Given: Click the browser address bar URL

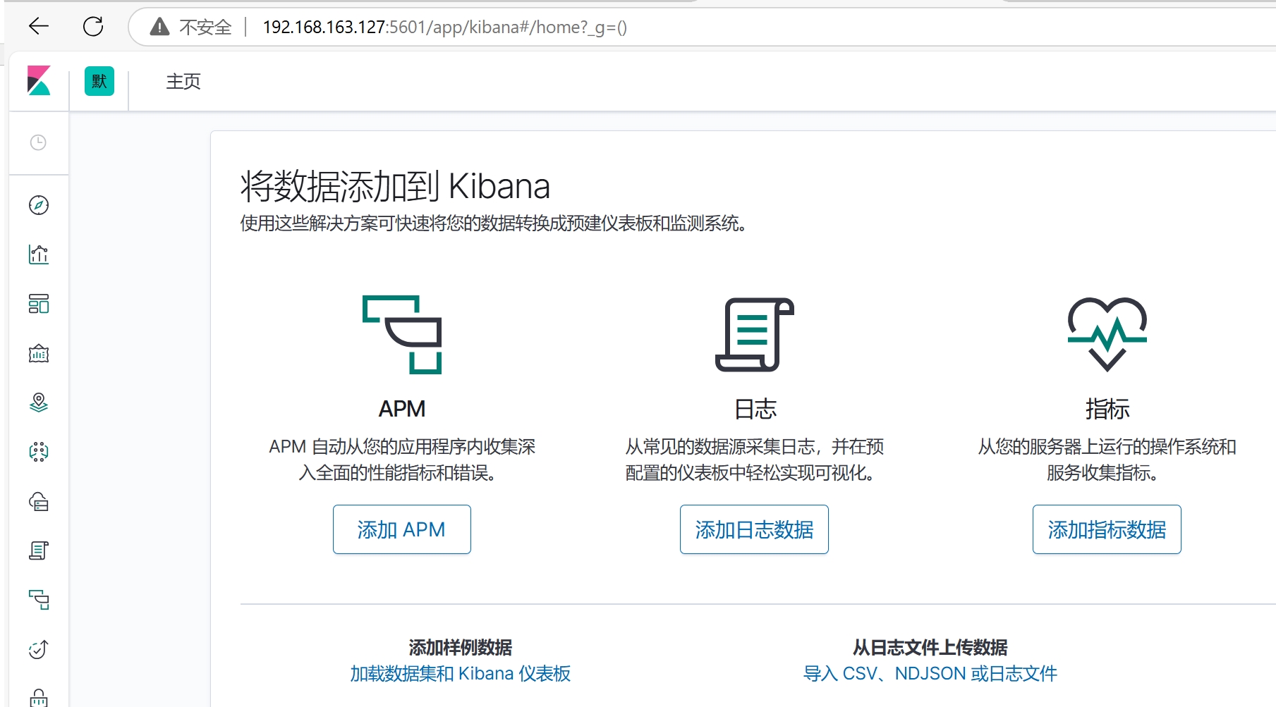Looking at the screenshot, I should pyautogui.click(x=444, y=27).
